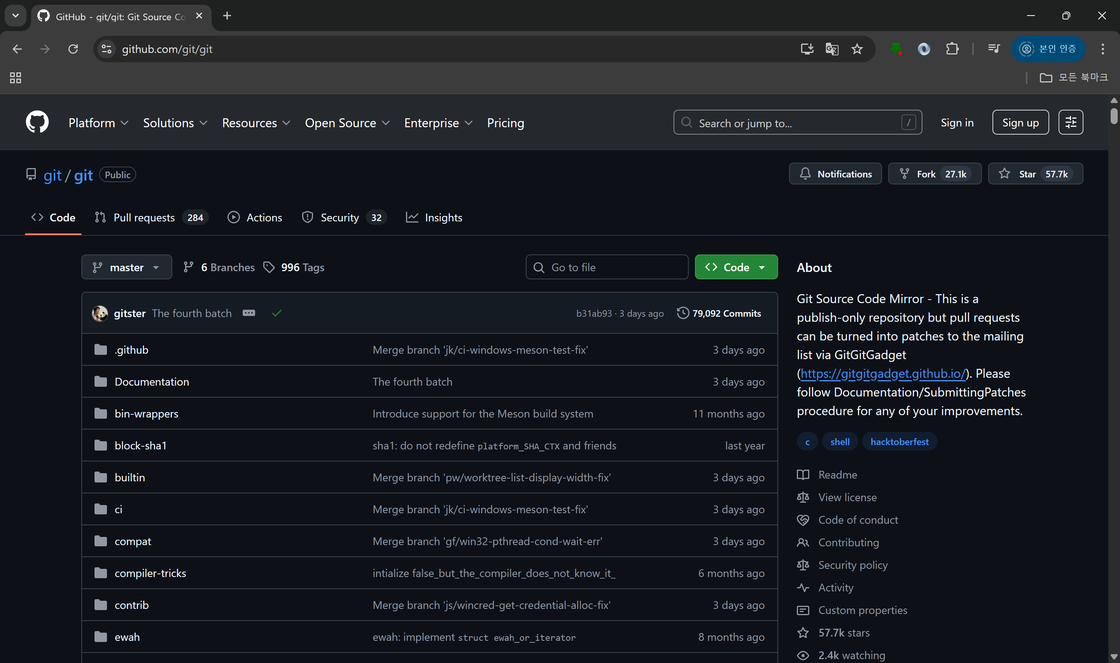Open the Activity link
Screen dimensions: 1120x663
[825, 588]
